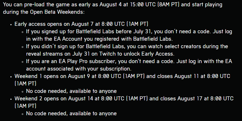242x121 pixels.
Task: Click the "account associated with your subscription" line
Action: 79,69
